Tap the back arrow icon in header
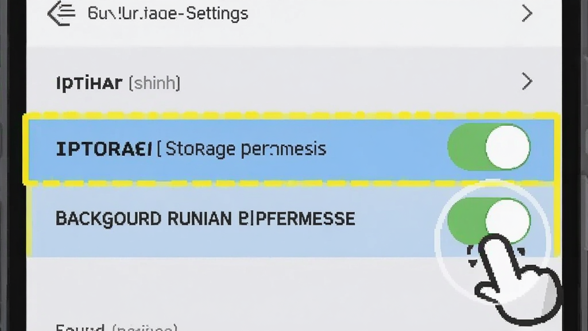Viewport: 588px width, 331px height. [x=61, y=14]
